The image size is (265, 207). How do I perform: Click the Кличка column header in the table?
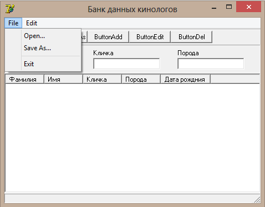coord(103,79)
